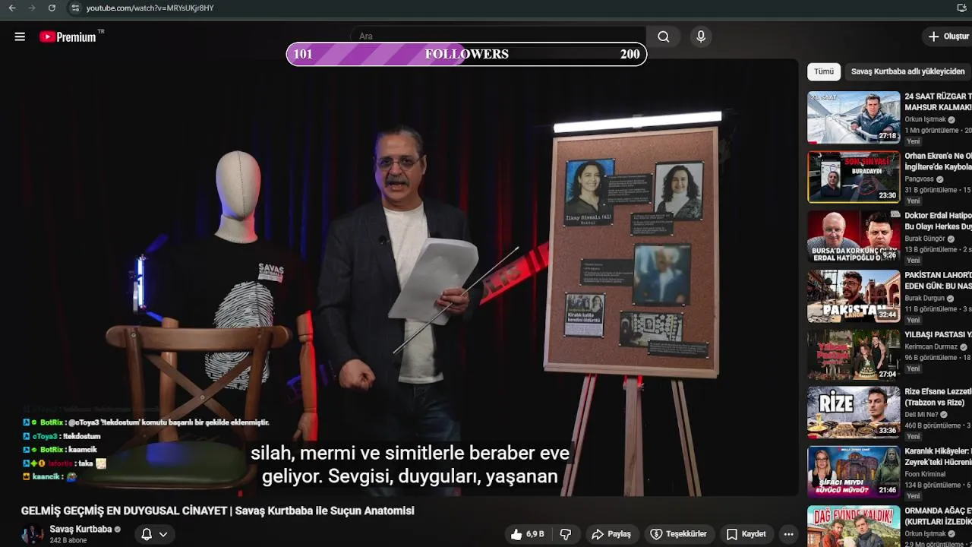Click channel name Kerimcan Durmaz
This screenshot has width=972, height=547.
coord(931,346)
